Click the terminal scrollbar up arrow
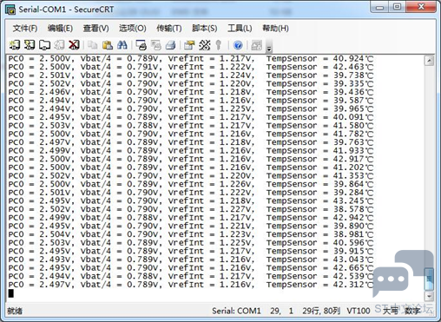This screenshot has height=322, width=441. [429, 61]
